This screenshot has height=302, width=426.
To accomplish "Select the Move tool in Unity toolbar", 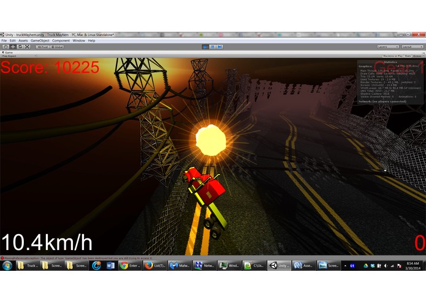I will (x=13, y=47).
